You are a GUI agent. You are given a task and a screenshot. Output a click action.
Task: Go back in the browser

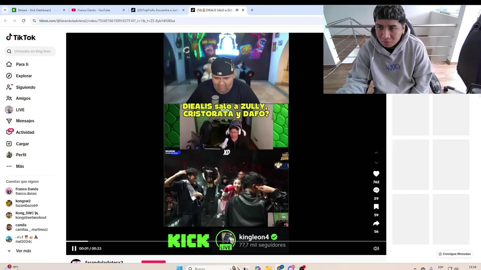click(x=6, y=21)
